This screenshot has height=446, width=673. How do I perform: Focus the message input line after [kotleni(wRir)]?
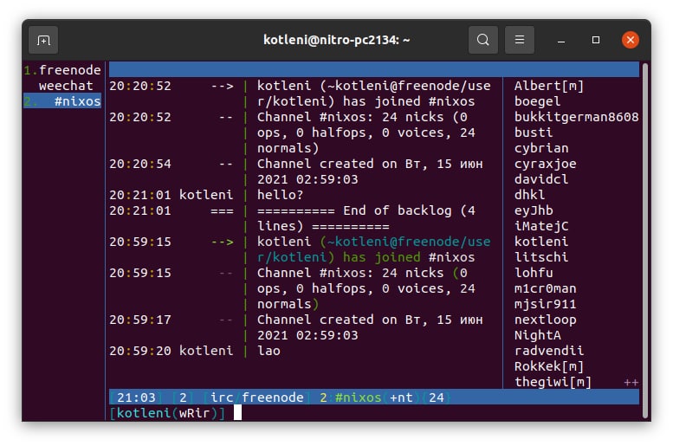(x=436, y=413)
